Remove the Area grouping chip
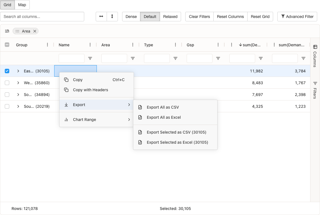Screen dimensions: 320x215 [35, 31]
